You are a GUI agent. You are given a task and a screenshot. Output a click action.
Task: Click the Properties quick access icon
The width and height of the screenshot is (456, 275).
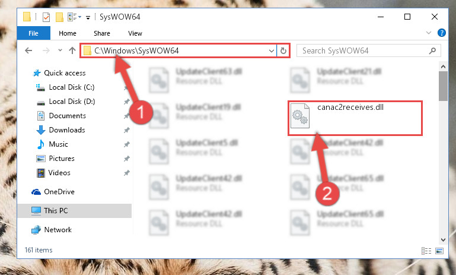[x=46, y=17]
